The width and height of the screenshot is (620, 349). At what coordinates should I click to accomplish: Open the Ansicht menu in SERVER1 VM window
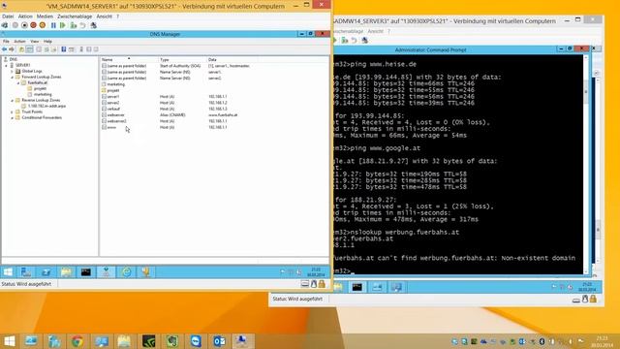tap(105, 16)
